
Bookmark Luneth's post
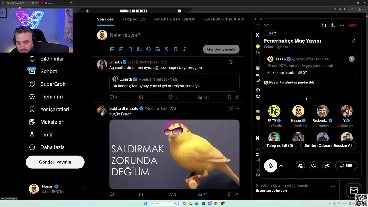[229, 97]
